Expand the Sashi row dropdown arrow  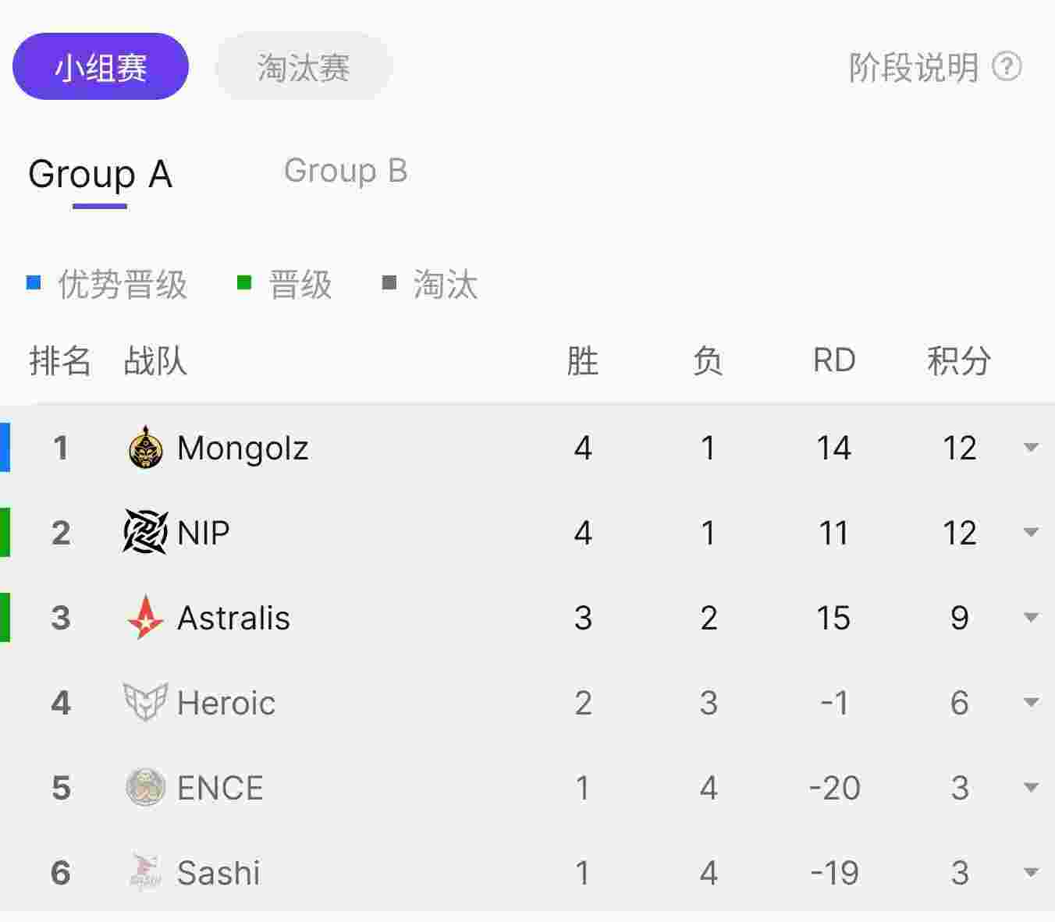pyautogui.click(x=1031, y=873)
